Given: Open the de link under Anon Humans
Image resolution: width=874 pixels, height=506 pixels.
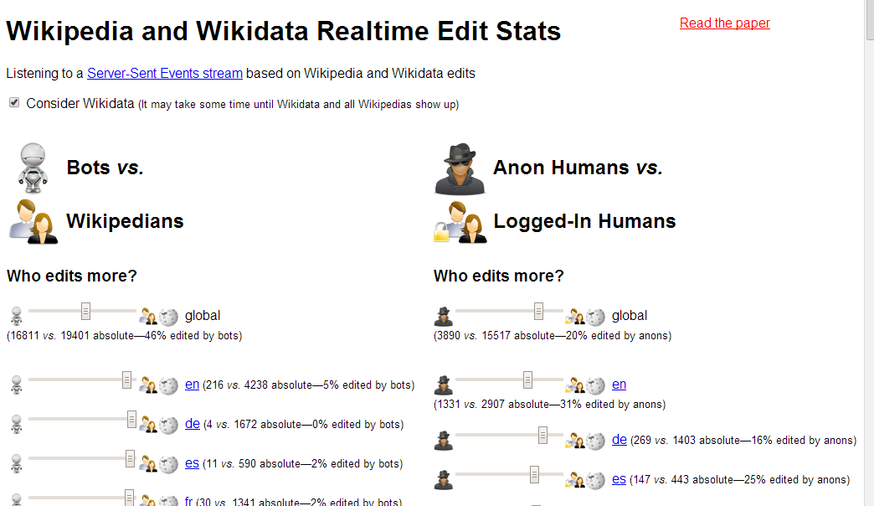Looking at the screenshot, I should (620, 439).
